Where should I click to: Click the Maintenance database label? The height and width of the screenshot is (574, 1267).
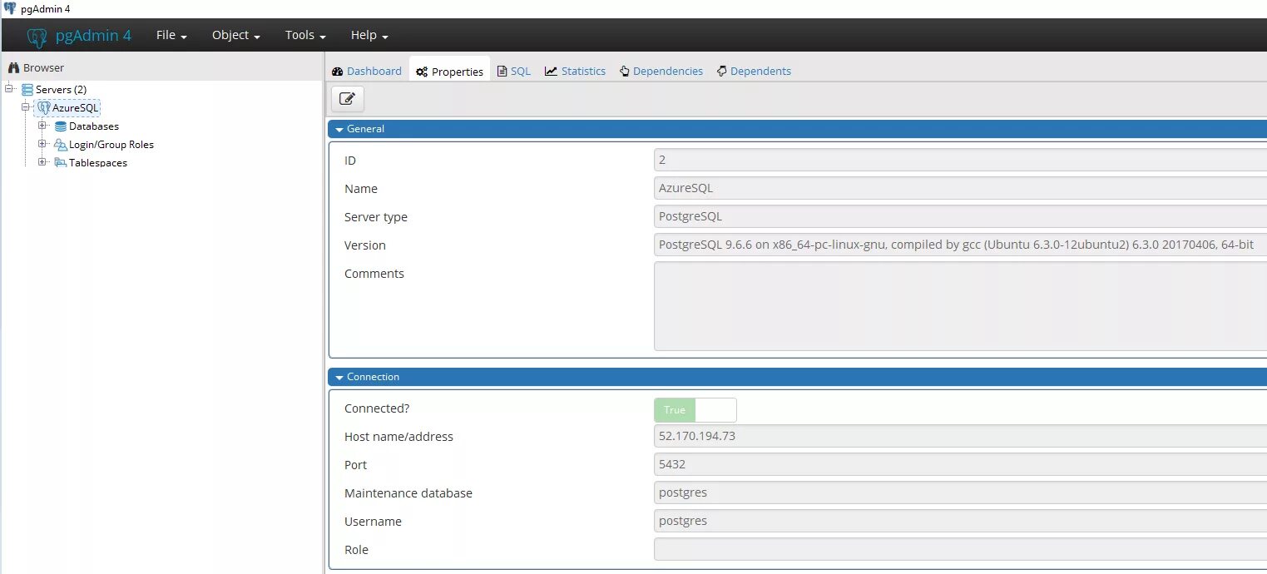click(x=408, y=493)
